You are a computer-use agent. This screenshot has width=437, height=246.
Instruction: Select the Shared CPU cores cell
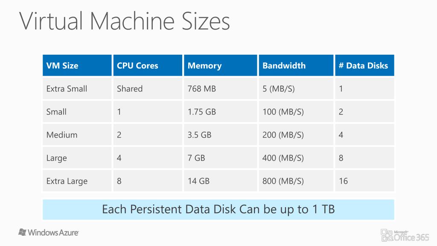coord(148,89)
